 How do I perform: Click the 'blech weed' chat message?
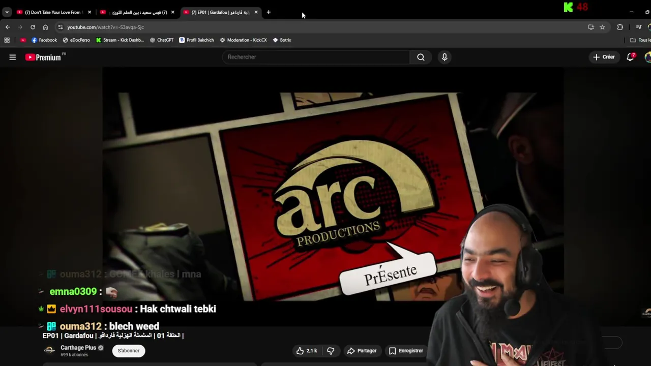pyautogui.click(x=134, y=326)
